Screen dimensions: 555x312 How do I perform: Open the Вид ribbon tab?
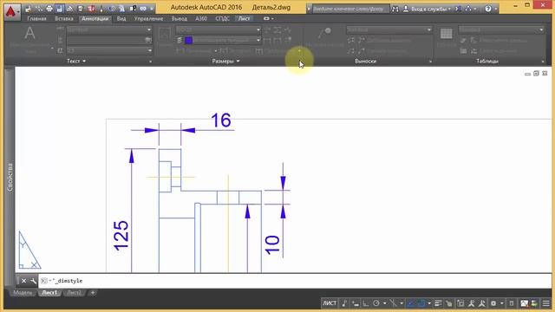121,19
